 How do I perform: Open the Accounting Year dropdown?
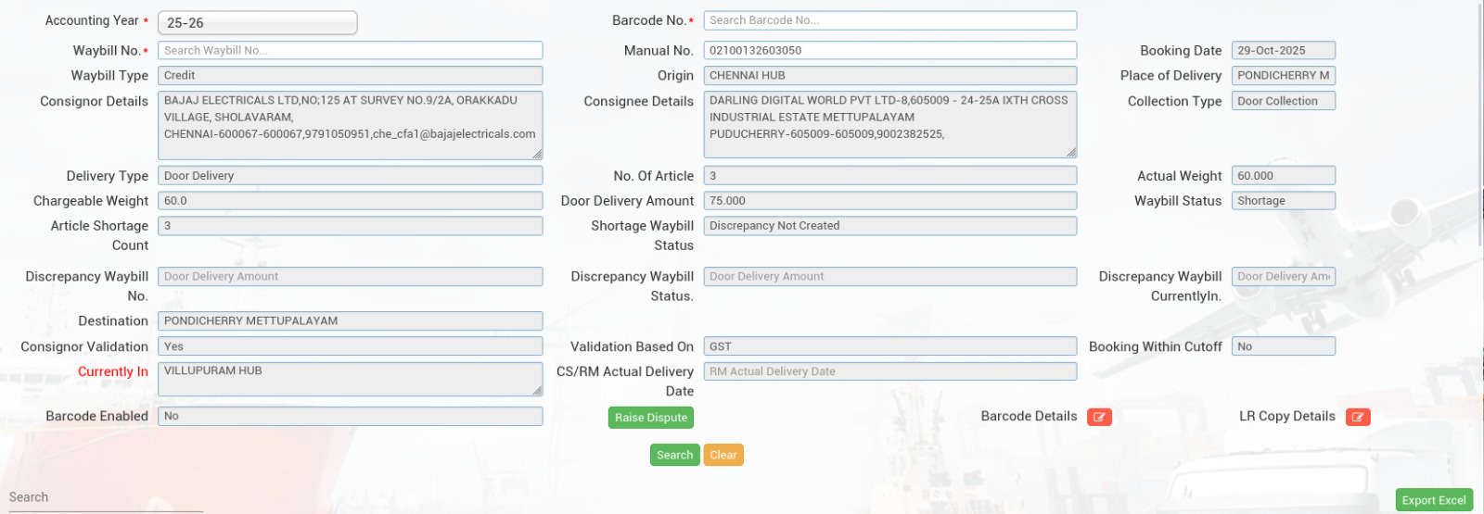(257, 23)
